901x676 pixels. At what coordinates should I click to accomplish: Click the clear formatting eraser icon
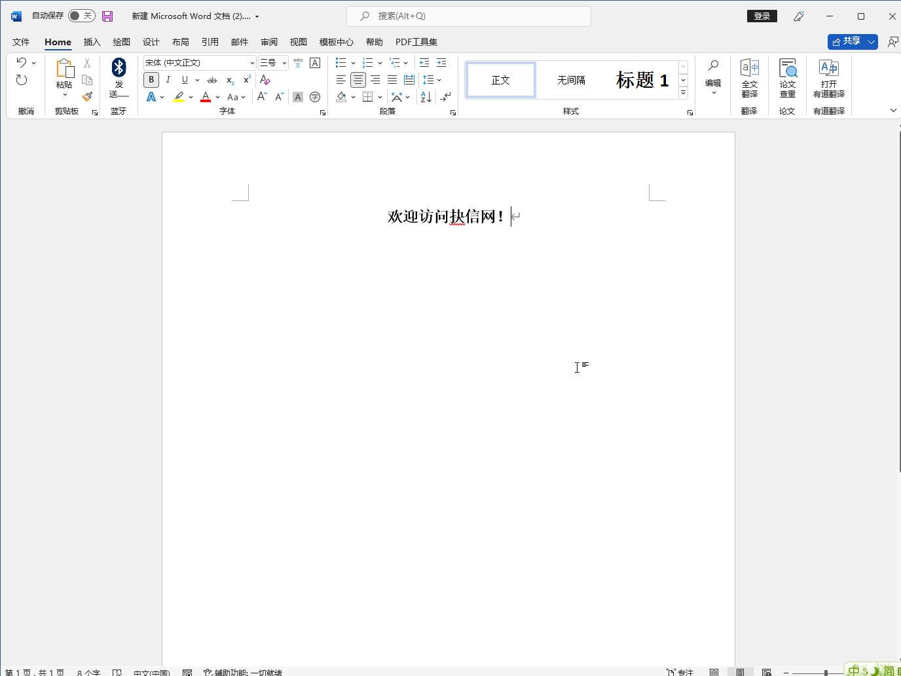pyautogui.click(x=265, y=80)
